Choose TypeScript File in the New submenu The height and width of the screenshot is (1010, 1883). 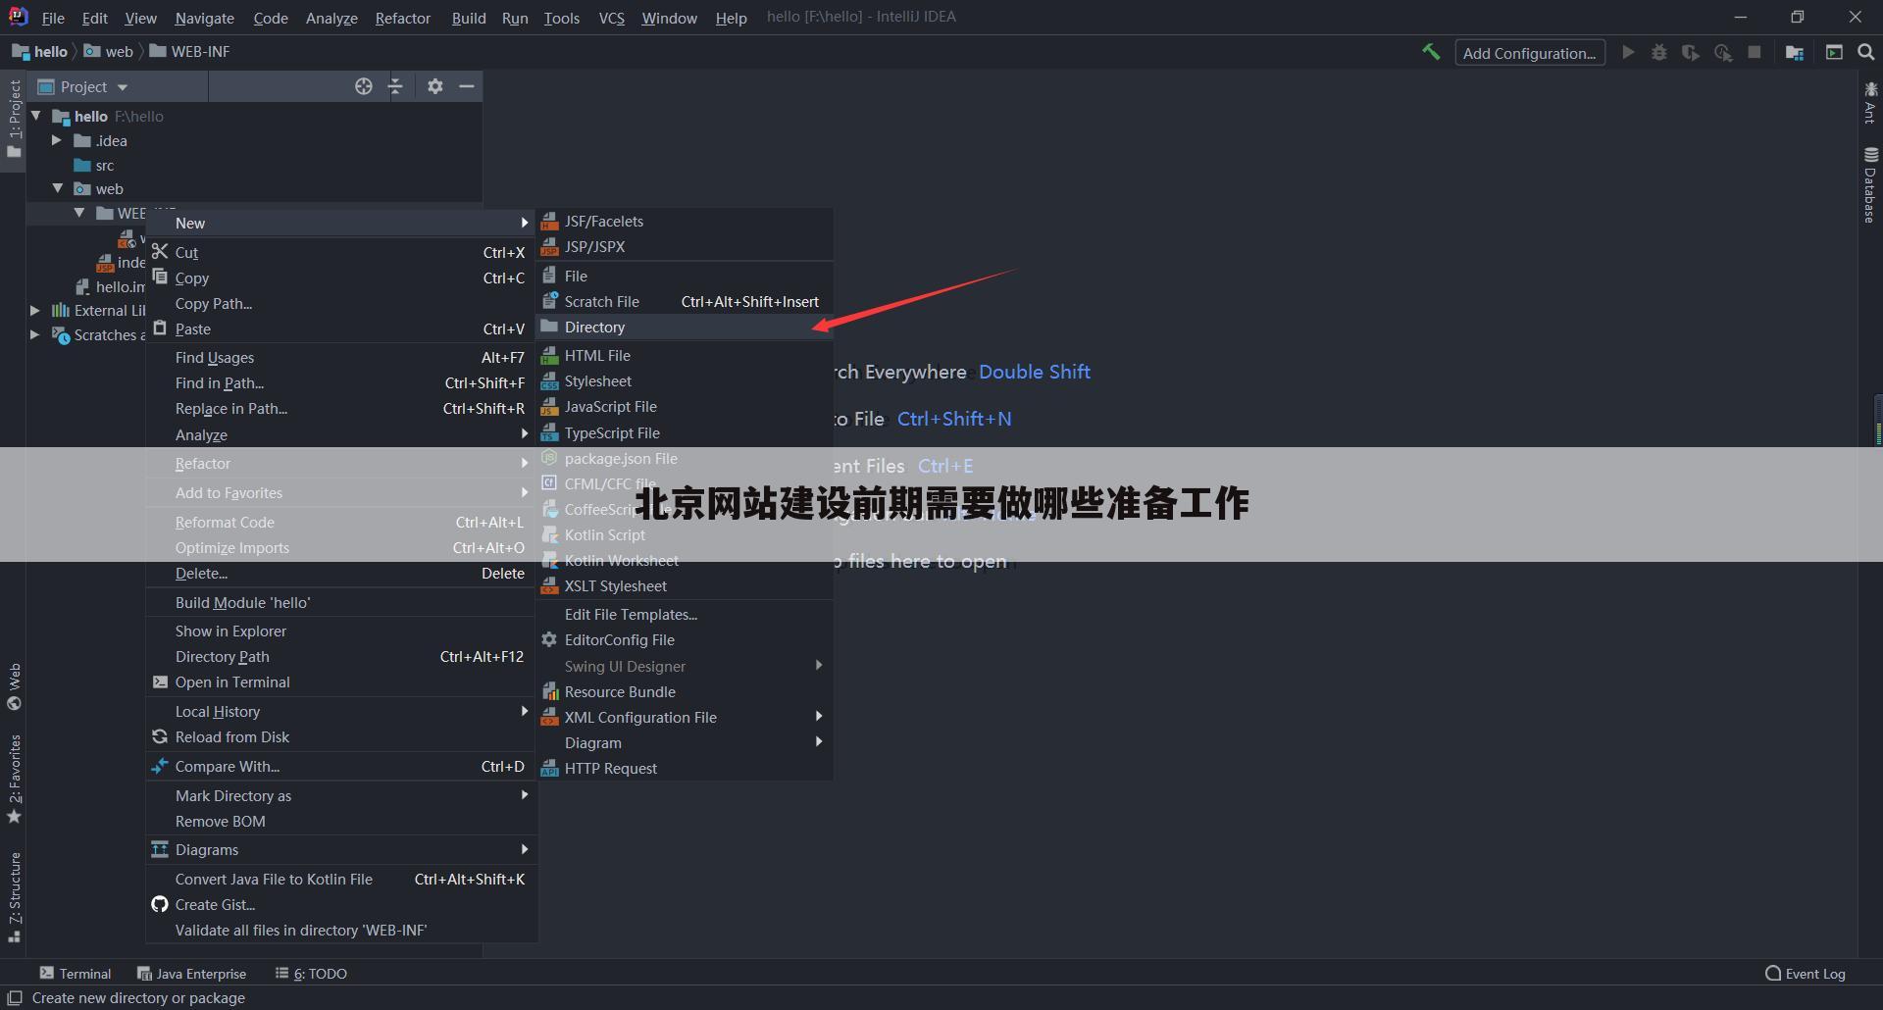(686, 433)
